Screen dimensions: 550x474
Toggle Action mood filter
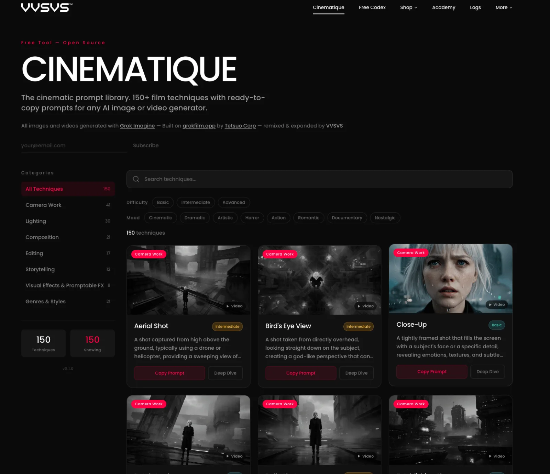point(278,218)
